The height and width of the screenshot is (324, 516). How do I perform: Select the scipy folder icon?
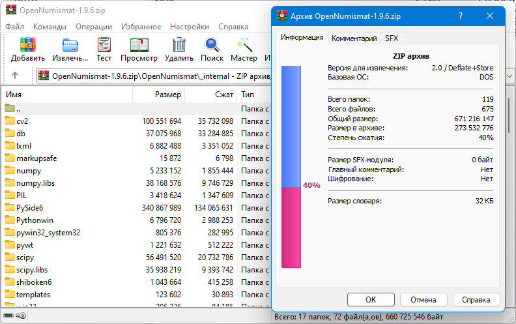click(x=10, y=257)
